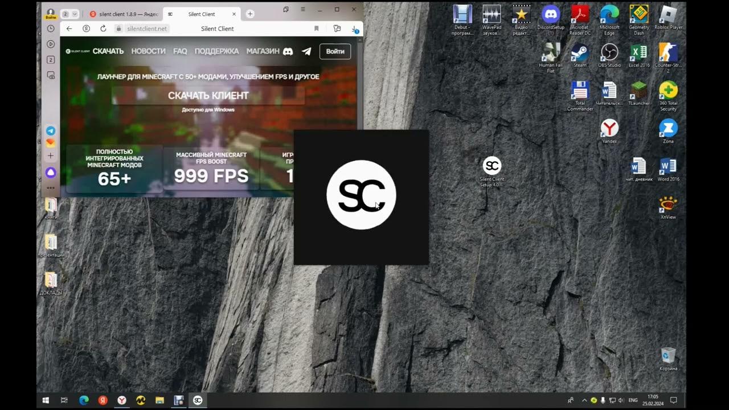
Task: Open the Telegram link in site header
Action: point(306,51)
